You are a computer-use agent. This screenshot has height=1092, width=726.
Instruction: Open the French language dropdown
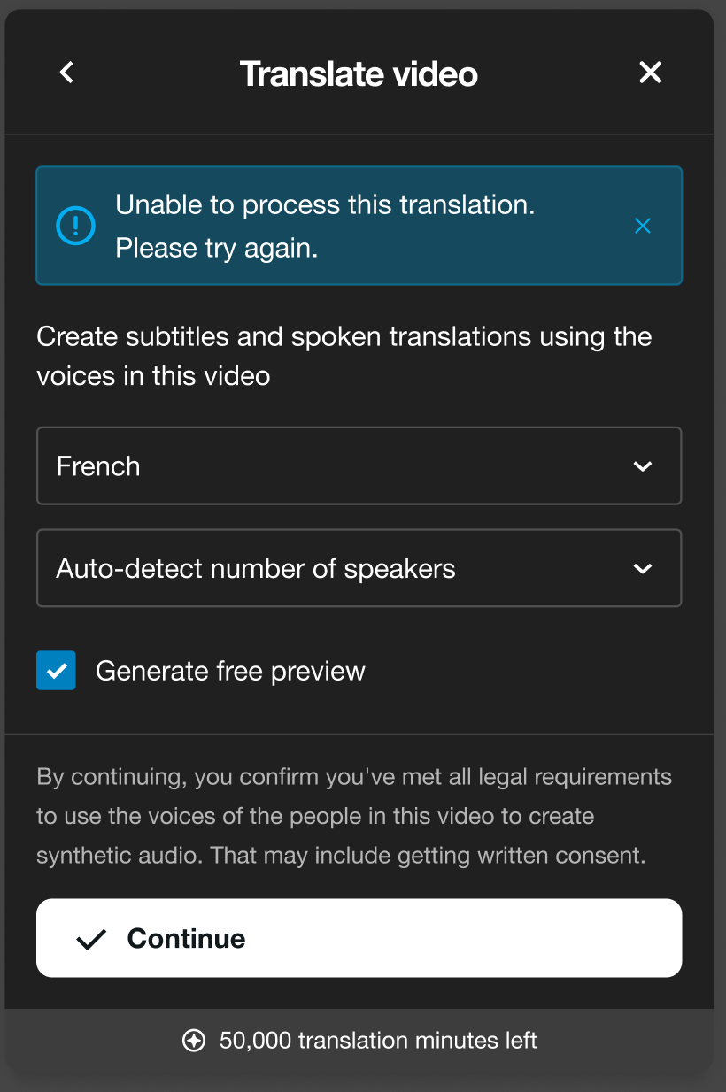359,466
